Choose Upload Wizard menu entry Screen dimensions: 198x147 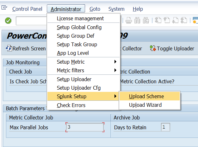(x=145, y=105)
